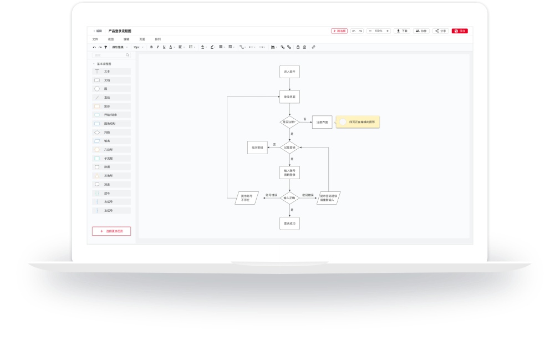Click the format painter icon in toolbar
Screen dimensions: 560x340
point(105,47)
